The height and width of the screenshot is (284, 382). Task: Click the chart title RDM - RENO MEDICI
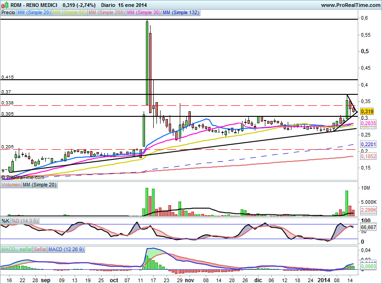click(34, 5)
